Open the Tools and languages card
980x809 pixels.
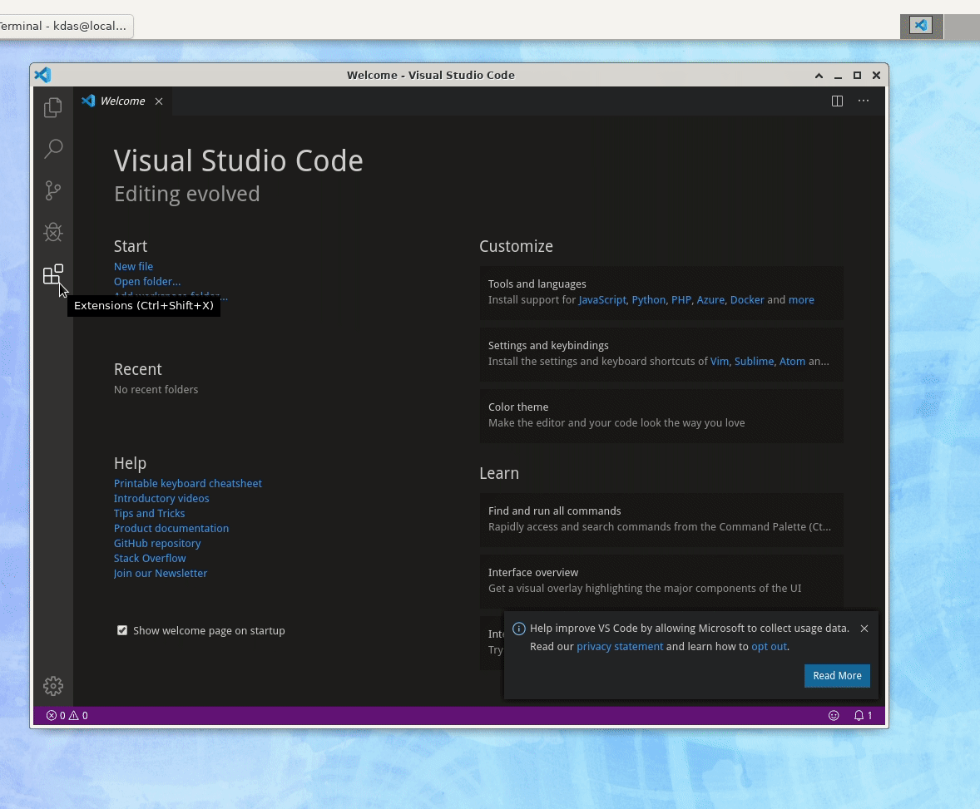661,293
